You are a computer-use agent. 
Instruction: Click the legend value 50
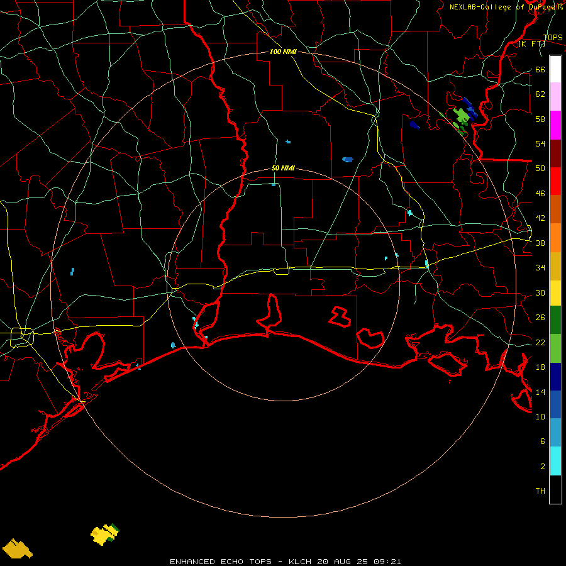click(540, 169)
